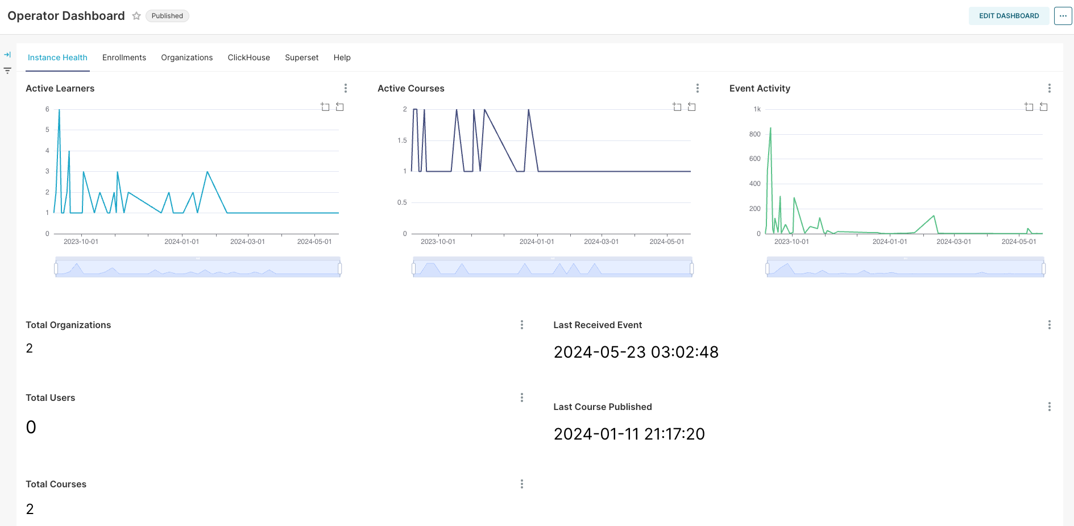1074x526 pixels.
Task: Click the Published status badge
Action: 167,16
